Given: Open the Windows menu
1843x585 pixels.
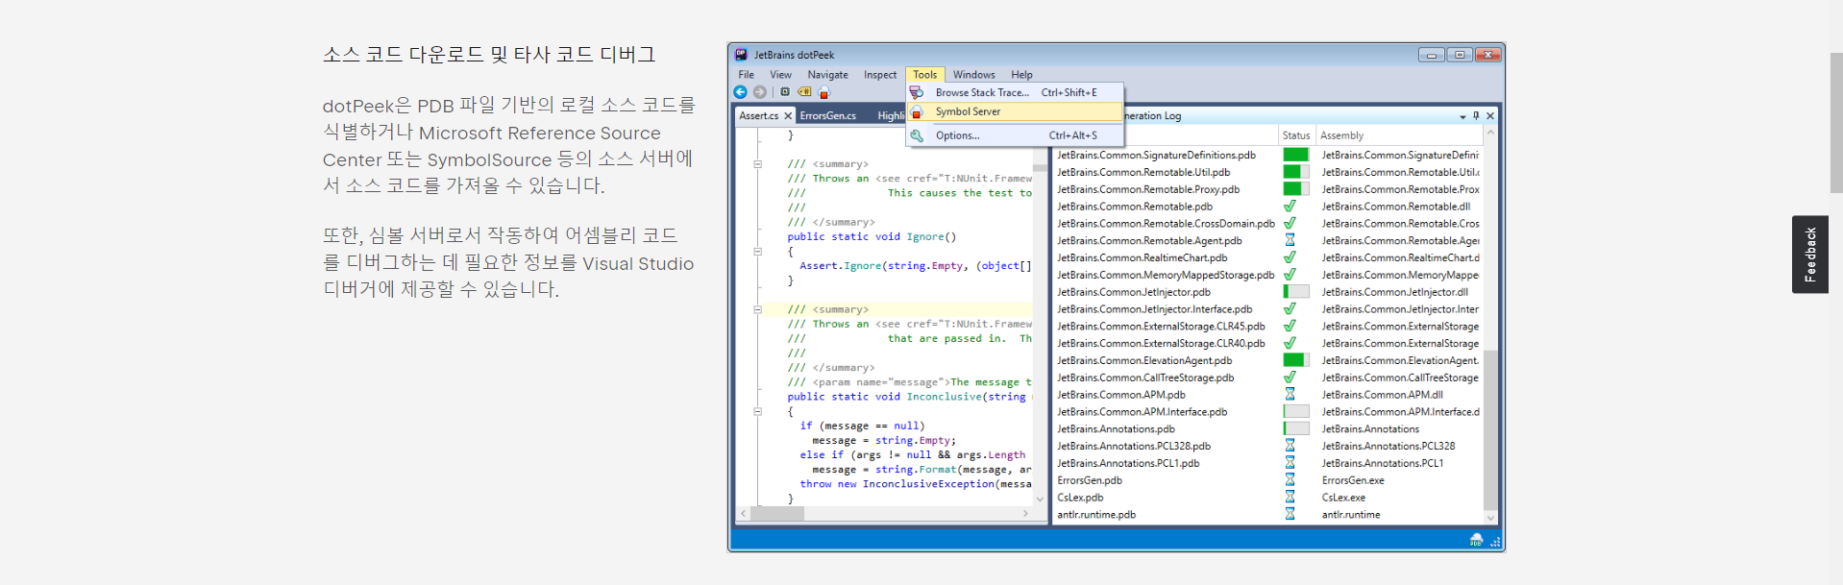Looking at the screenshot, I should [974, 75].
